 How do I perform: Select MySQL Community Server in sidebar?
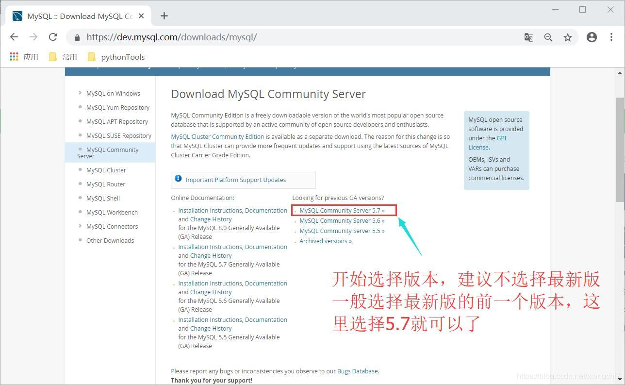point(110,152)
